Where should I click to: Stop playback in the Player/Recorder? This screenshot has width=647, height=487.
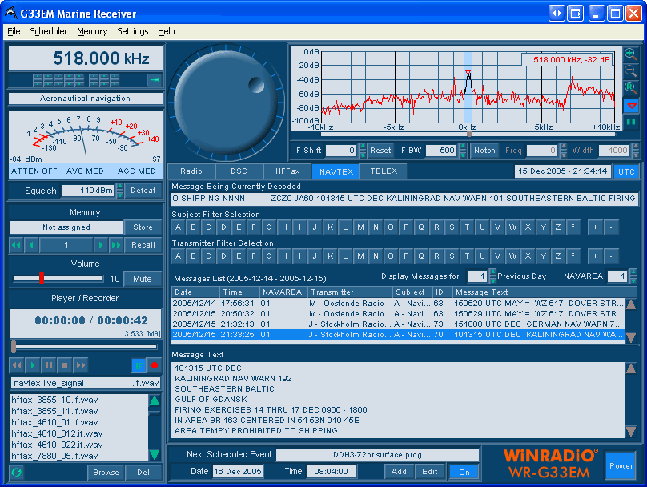pos(64,365)
